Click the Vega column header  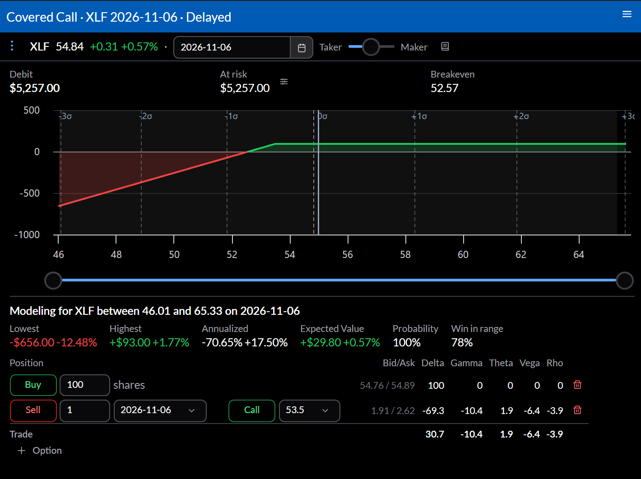coord(530,363)
